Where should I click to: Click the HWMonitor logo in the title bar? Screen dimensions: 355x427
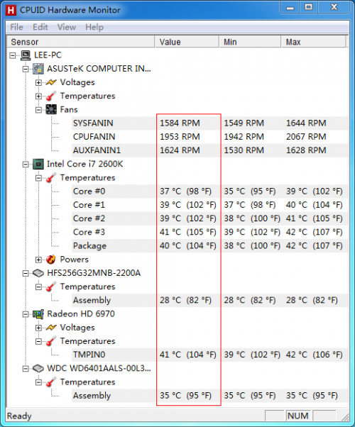click(x=11, y=11)
